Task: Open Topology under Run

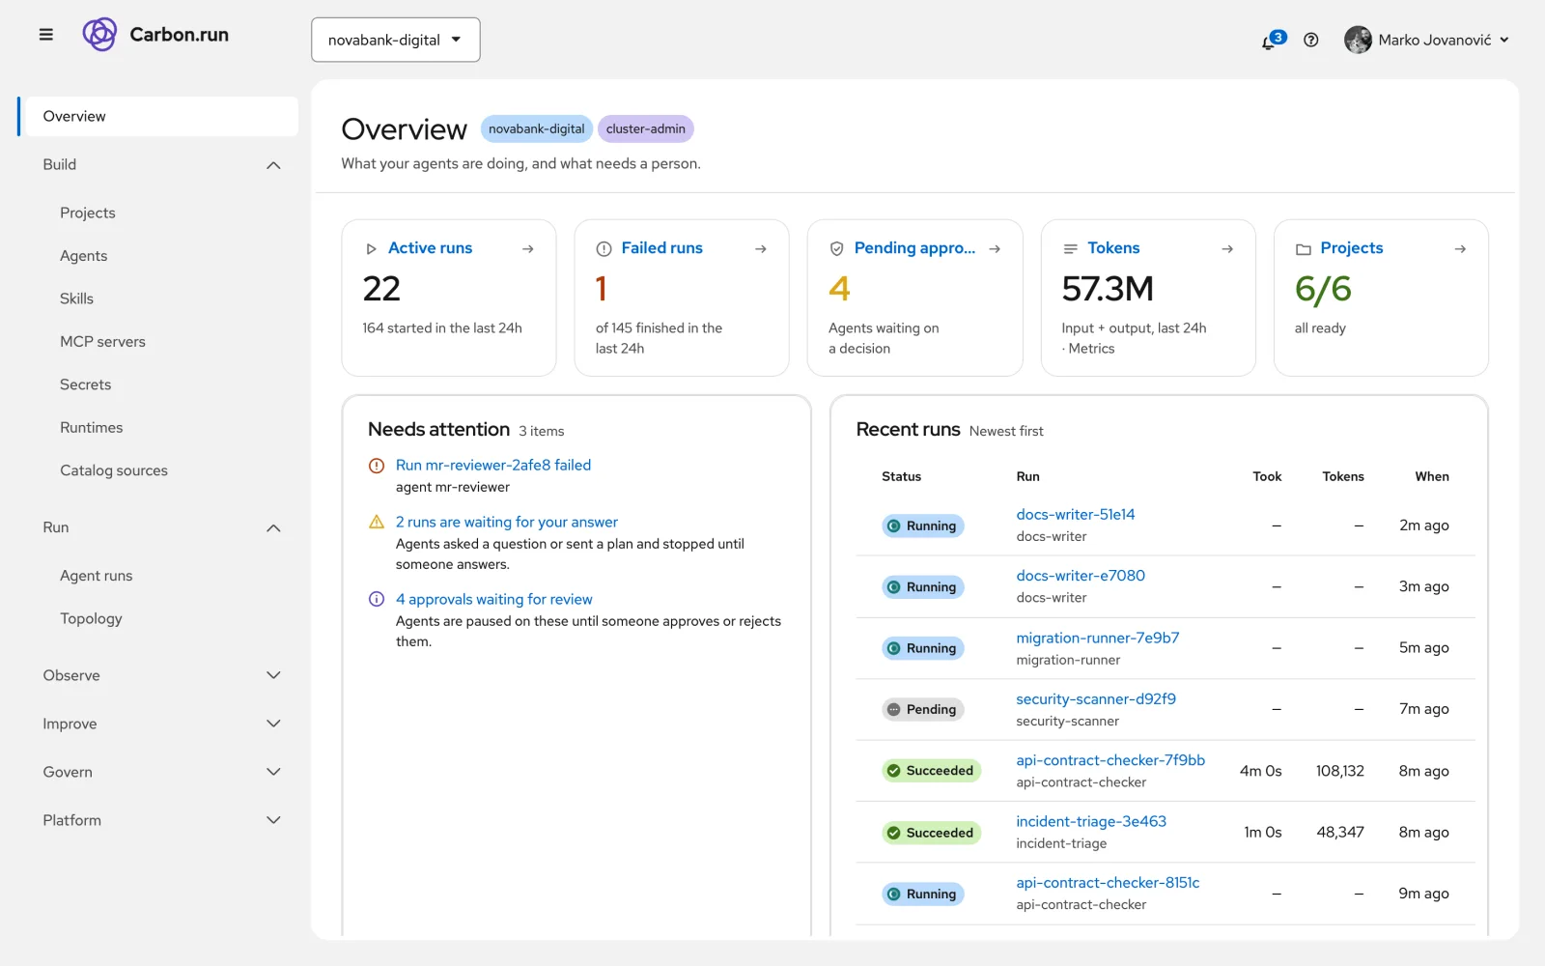Action: (91, 618)
